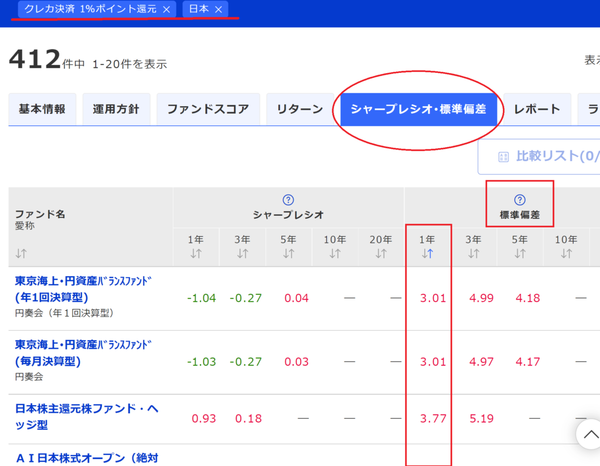The image size is (600, 466).
Task: Open the レポート tab
Action: point(536,109)
